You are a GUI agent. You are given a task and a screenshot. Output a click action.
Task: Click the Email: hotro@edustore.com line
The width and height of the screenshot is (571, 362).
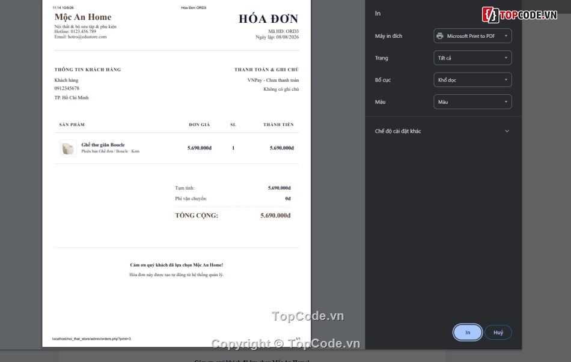[81, 37]
